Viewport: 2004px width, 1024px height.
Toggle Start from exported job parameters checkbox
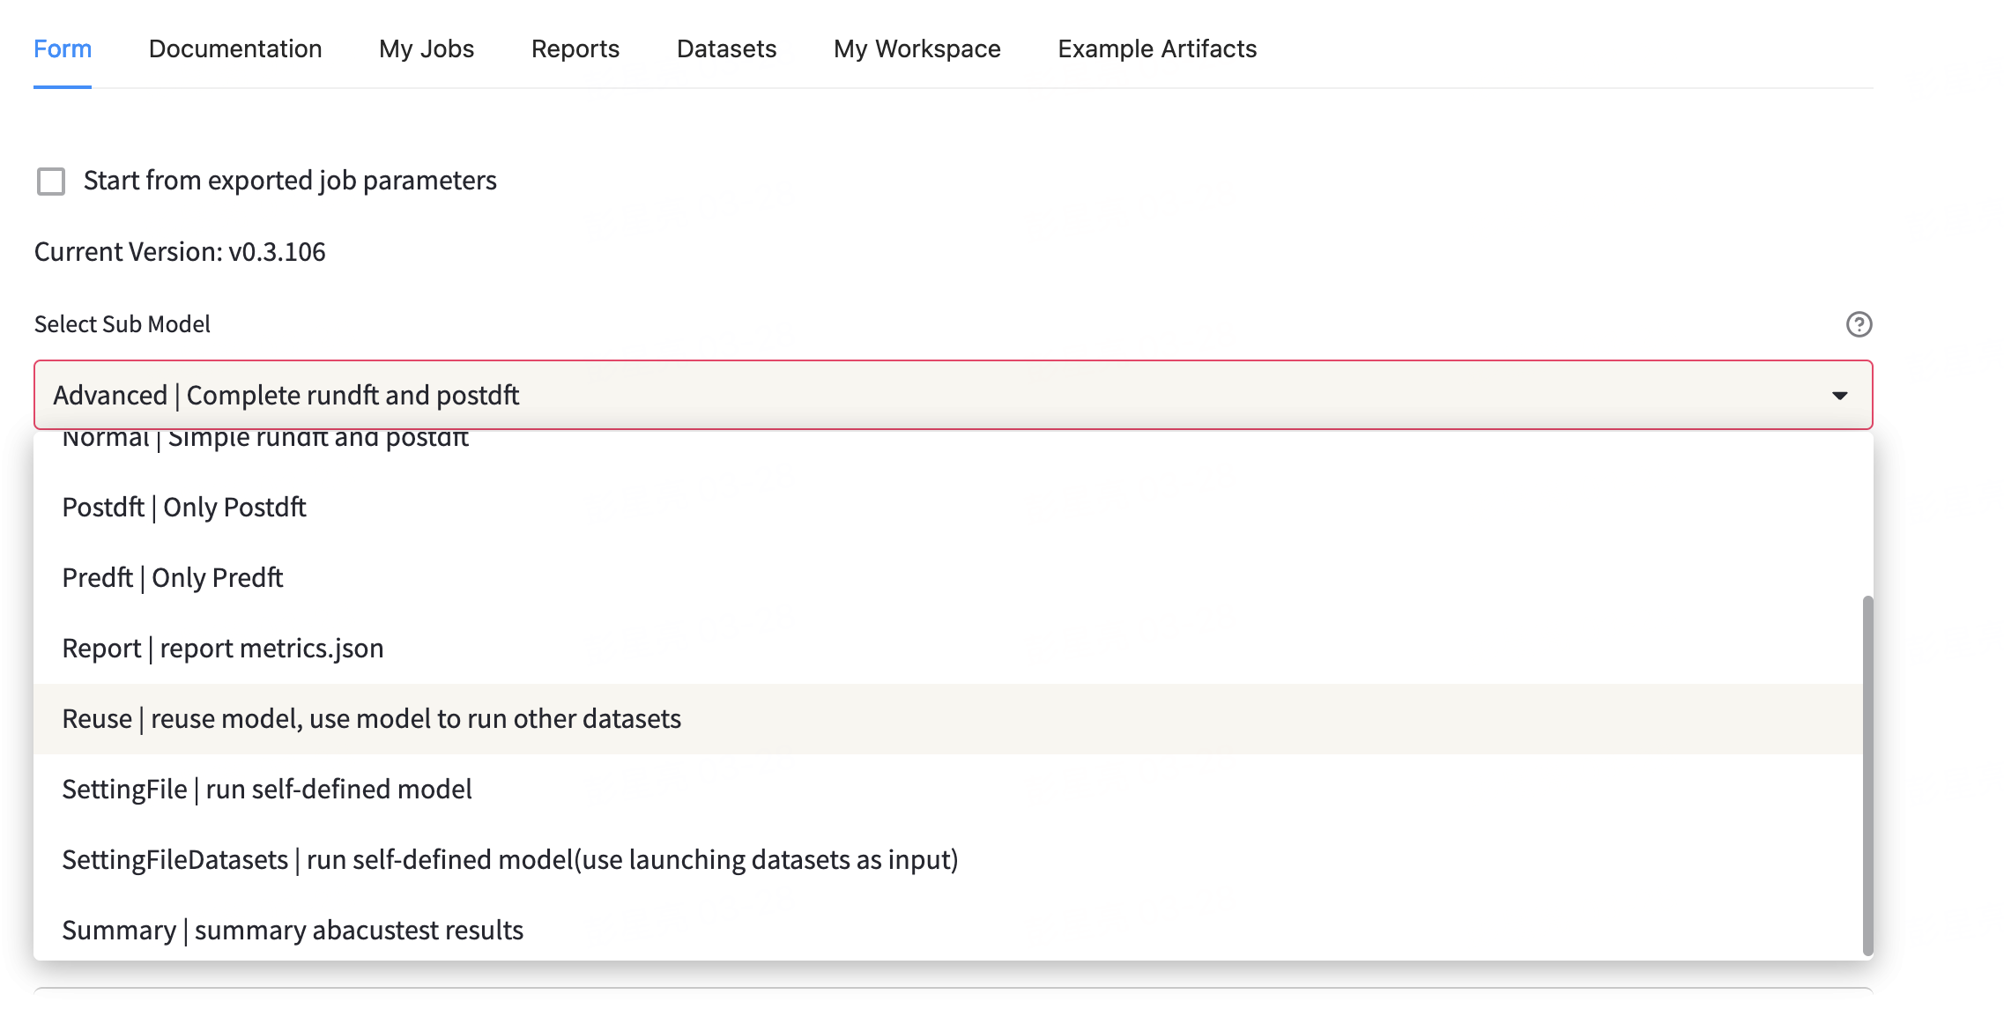[51, 182]
